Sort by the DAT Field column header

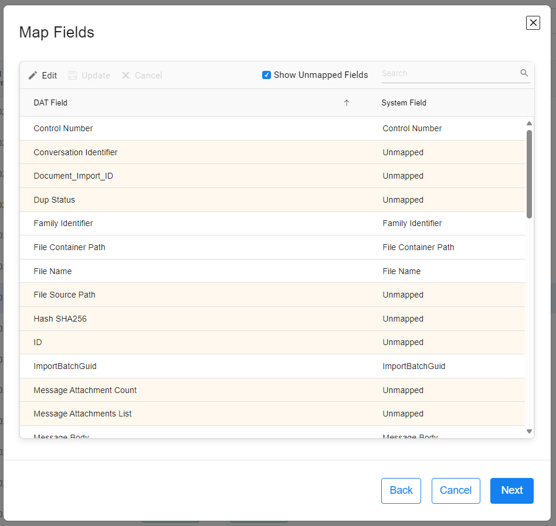click(x=51, y=103)
